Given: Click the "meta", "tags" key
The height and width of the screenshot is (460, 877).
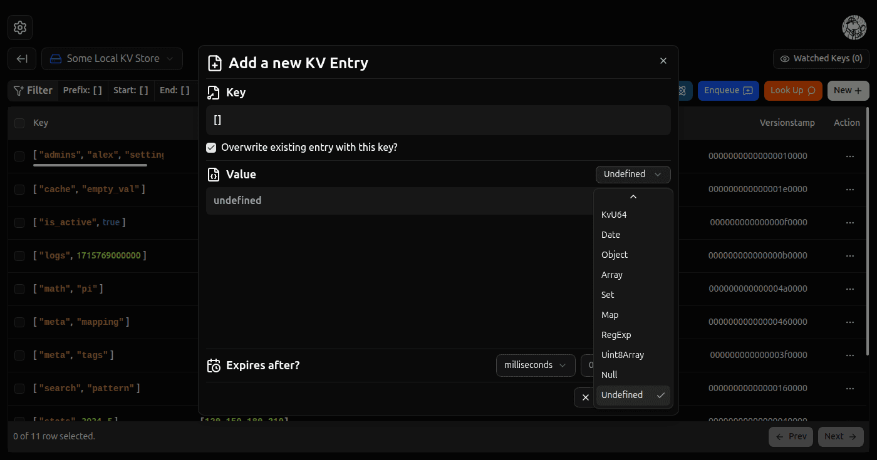Looking at the screenshot, I should click(73, 355).
